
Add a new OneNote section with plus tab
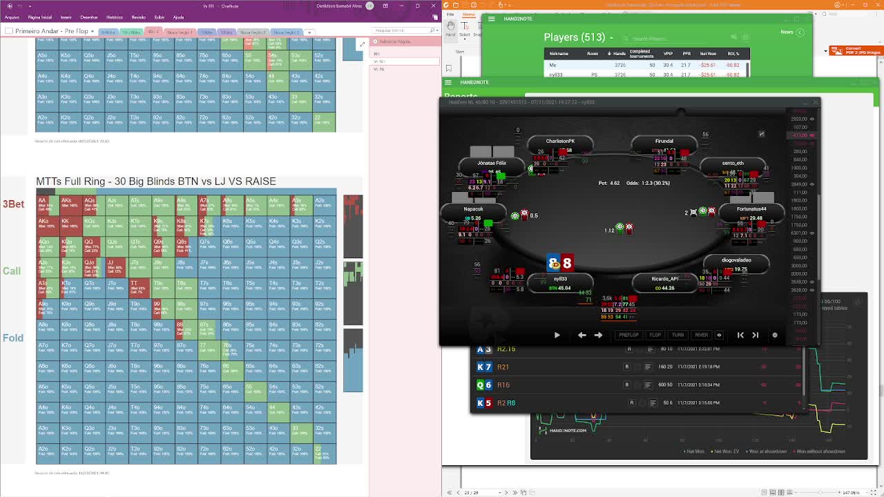[309, 32]
